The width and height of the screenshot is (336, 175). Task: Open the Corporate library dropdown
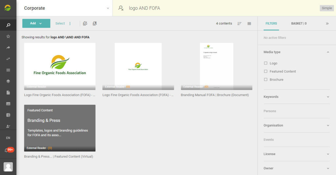click(x=65, y=8)
